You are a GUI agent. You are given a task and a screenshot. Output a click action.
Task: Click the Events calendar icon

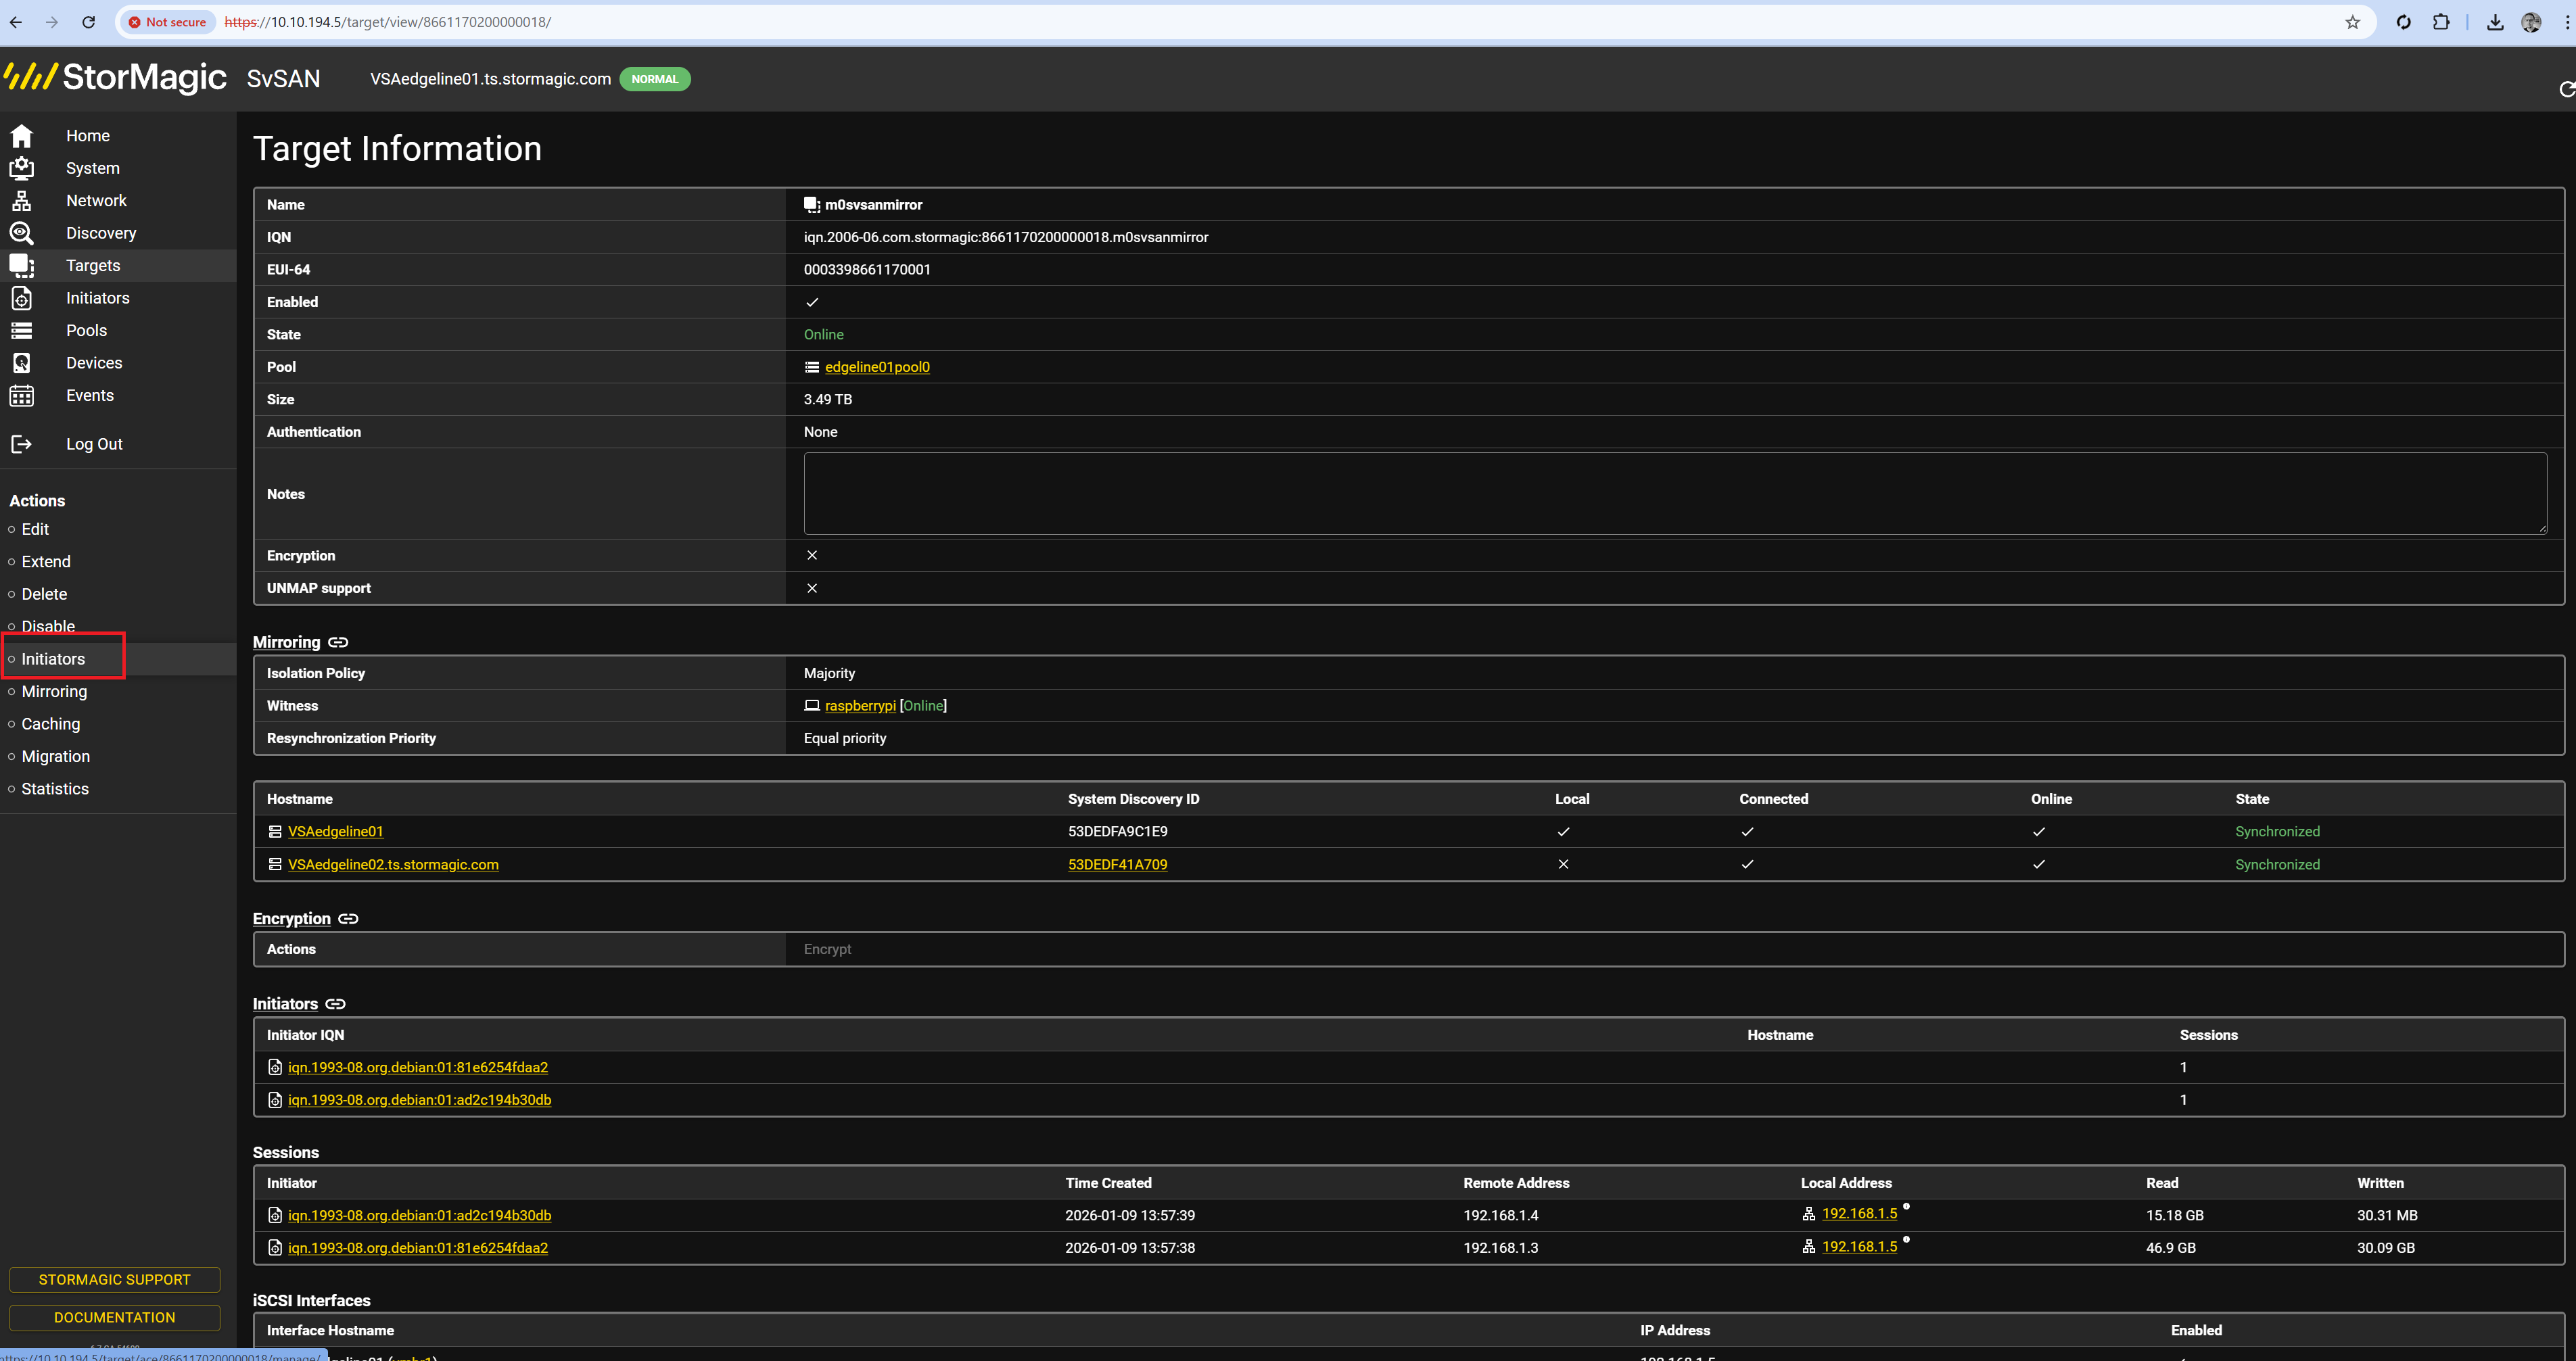pyautogui.click(x=21, y=396)
